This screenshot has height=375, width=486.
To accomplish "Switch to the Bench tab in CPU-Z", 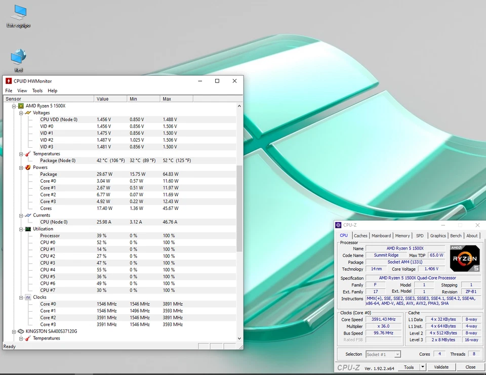I will tap(456, 235).
